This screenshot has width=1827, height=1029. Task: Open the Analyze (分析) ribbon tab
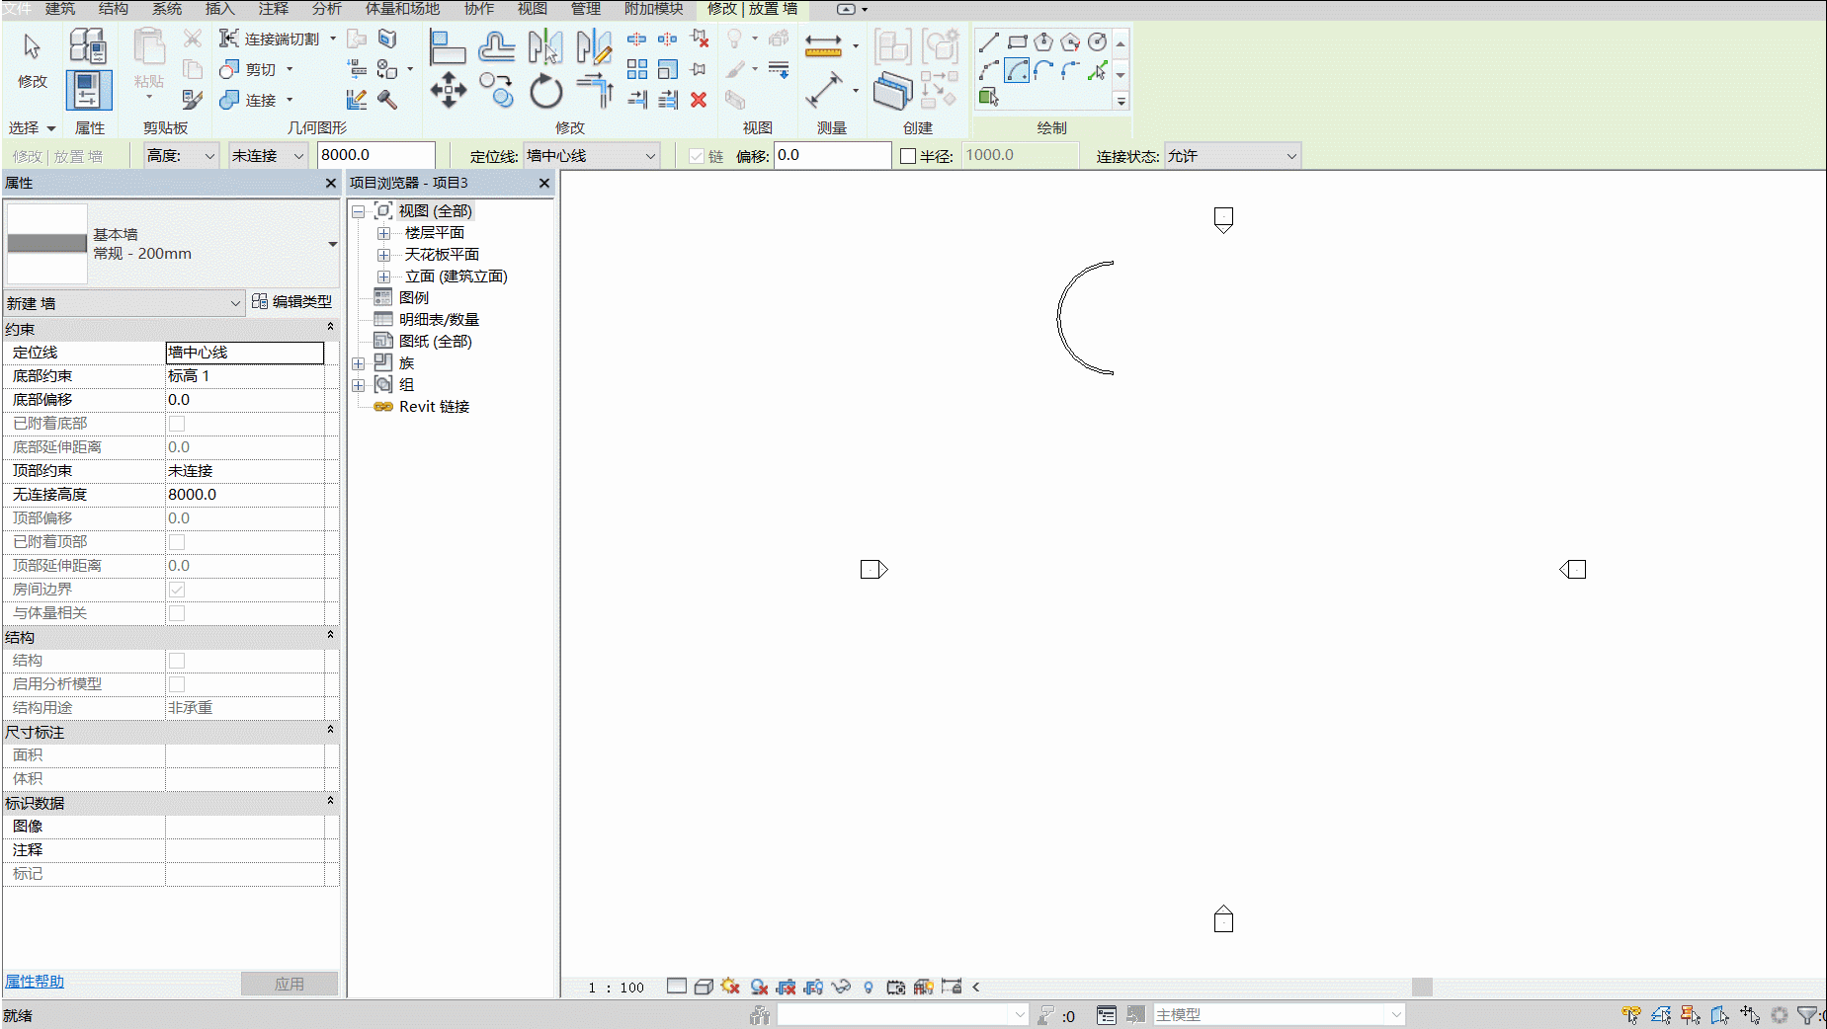[326, 9]
